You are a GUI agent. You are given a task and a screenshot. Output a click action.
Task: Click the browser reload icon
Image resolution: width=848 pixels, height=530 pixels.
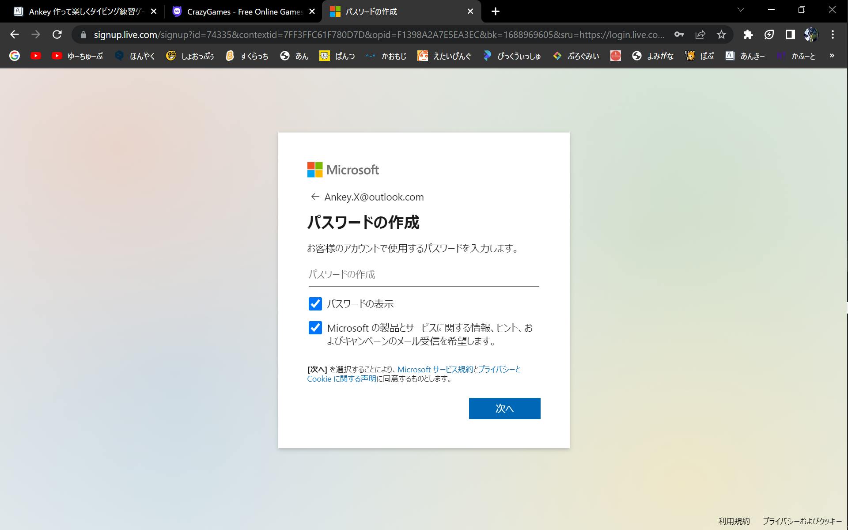point(57,34)
